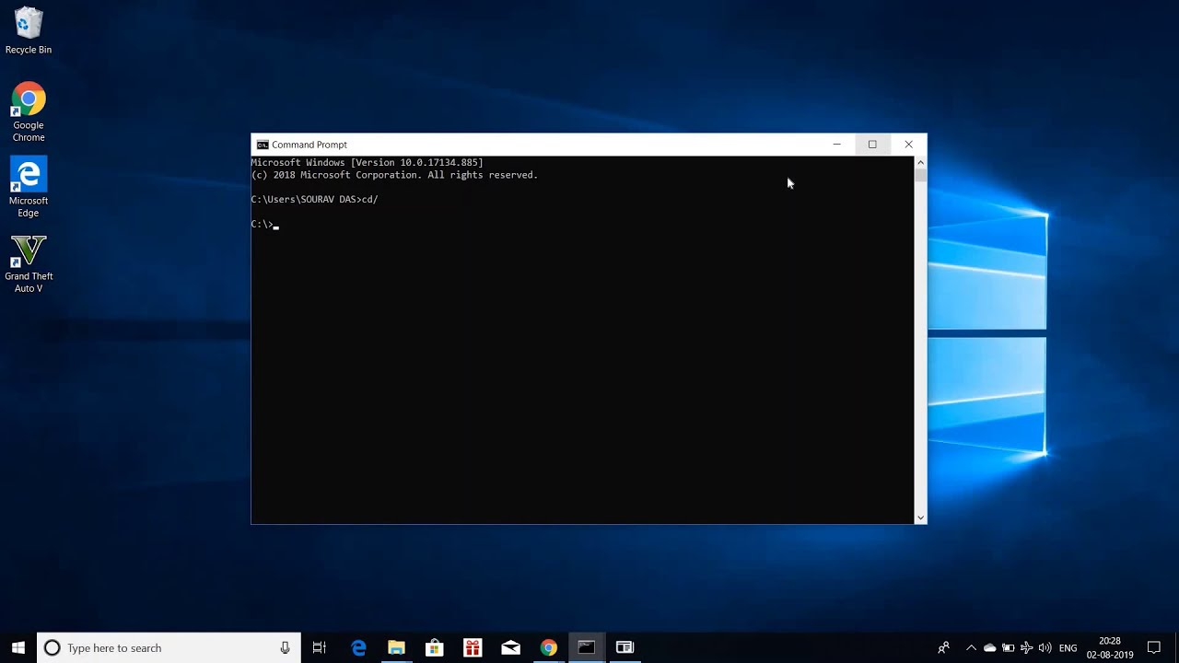Click the Show desktop strip at the taskbar edge
Viewport: 1179px width, 663px height.
[1176, 647]
